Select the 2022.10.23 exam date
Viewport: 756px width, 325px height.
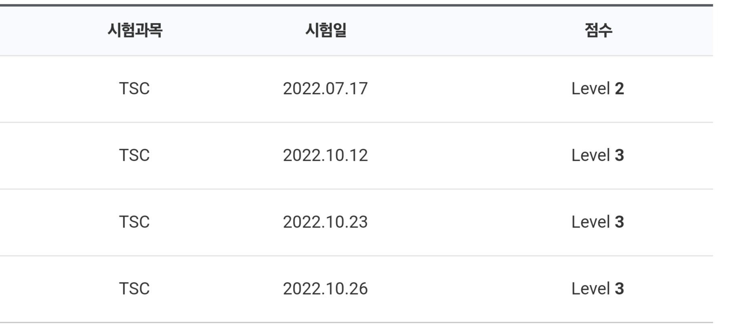click(x=325, y=222)
